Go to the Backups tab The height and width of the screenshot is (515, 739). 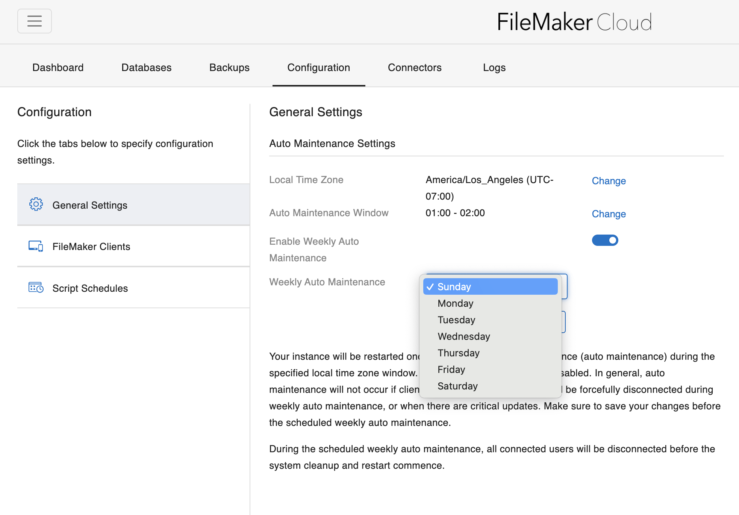229,68
